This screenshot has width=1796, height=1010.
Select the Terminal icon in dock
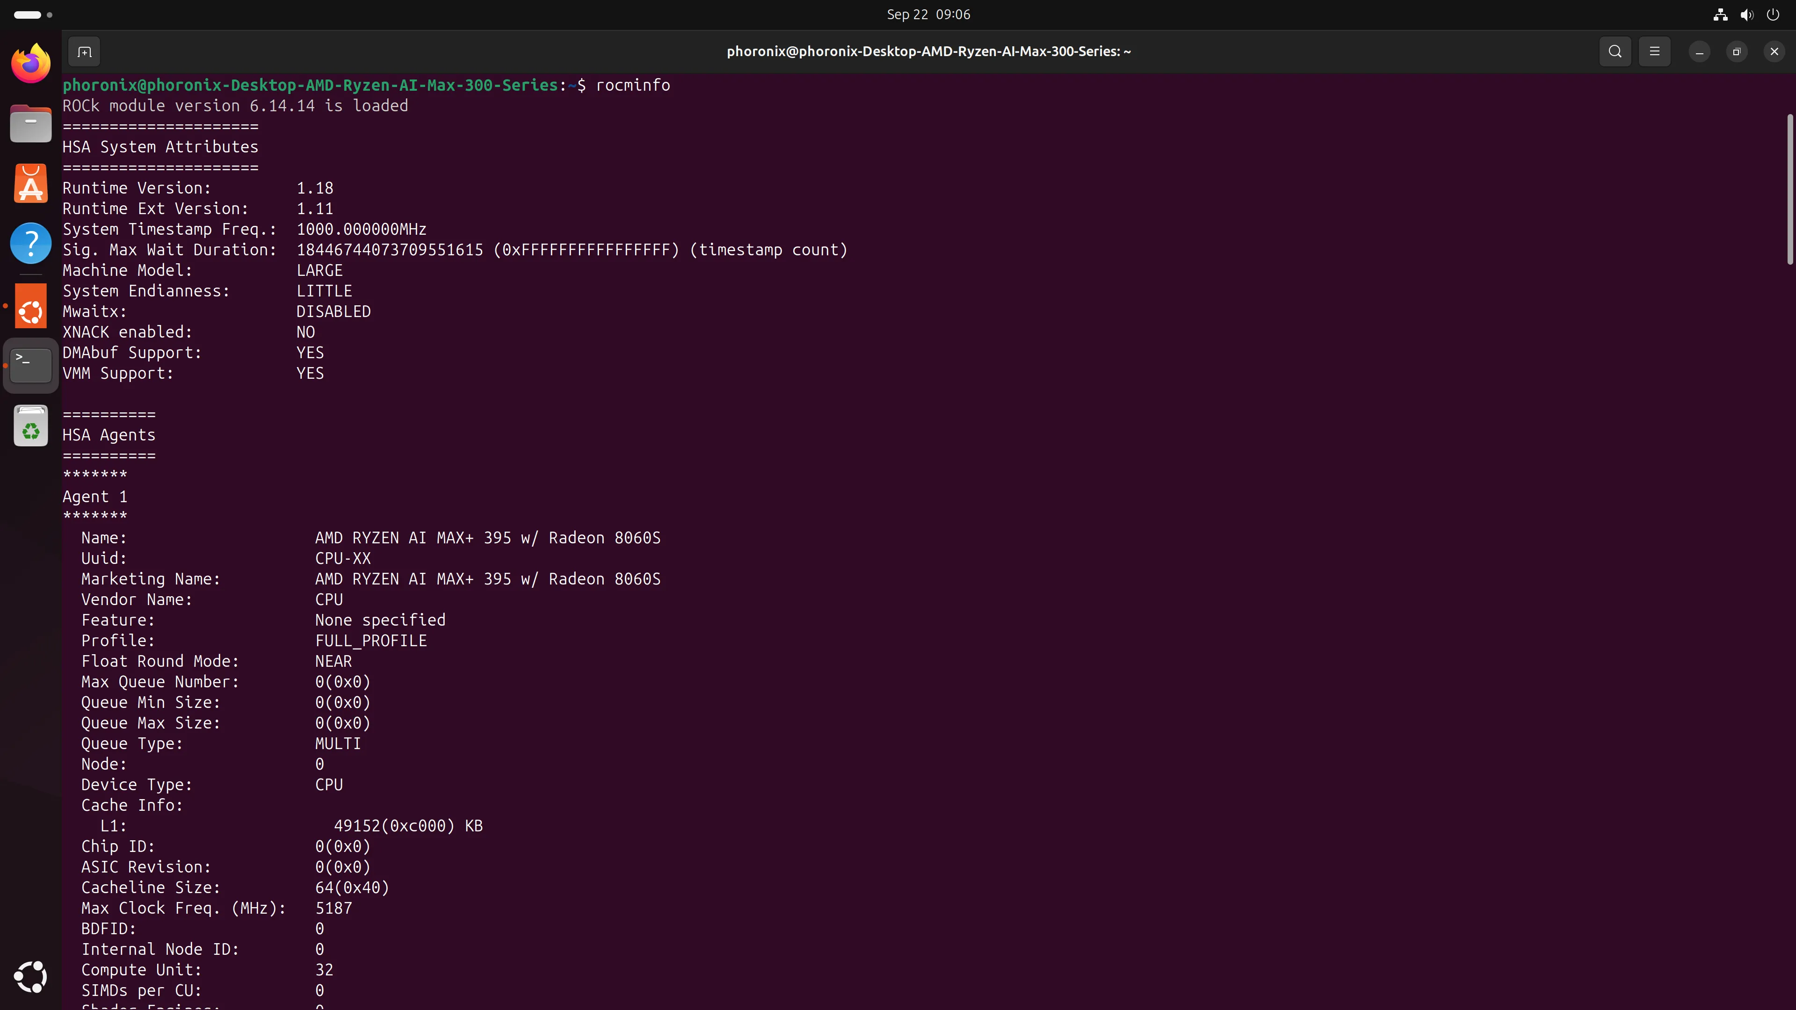click(x=31, y=365)
